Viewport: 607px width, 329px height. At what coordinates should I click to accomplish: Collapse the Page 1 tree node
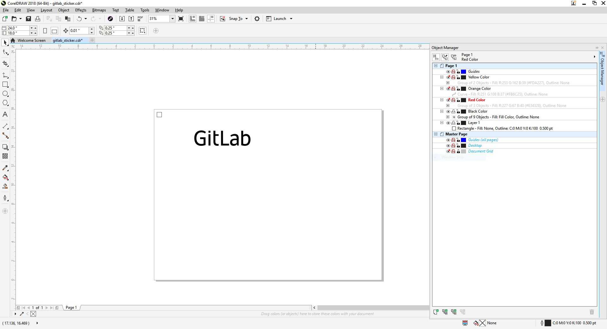[x=436, y=66]
